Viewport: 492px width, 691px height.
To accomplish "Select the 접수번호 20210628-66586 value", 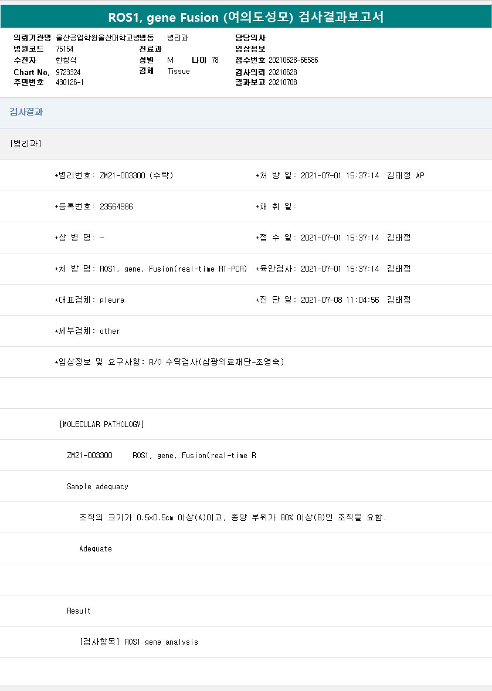I will [x=293, y=60].
